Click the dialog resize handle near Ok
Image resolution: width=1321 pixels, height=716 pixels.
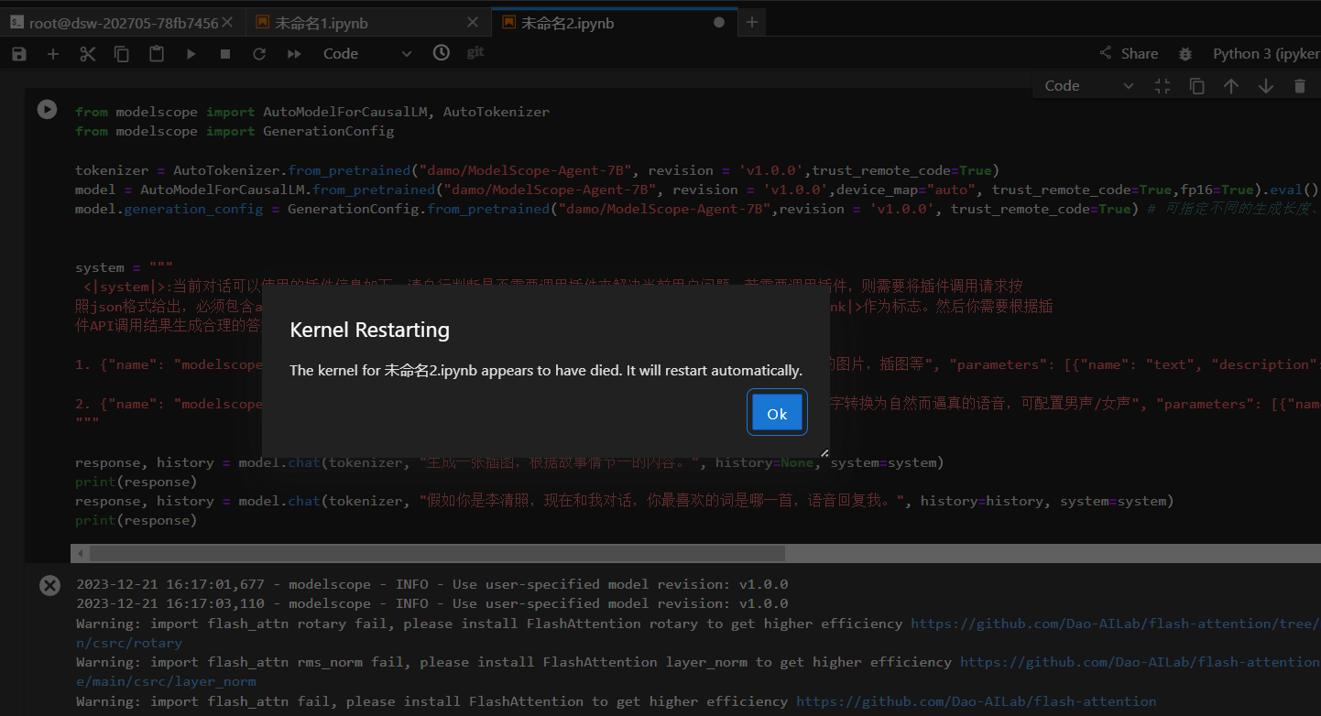pos(824,451)
